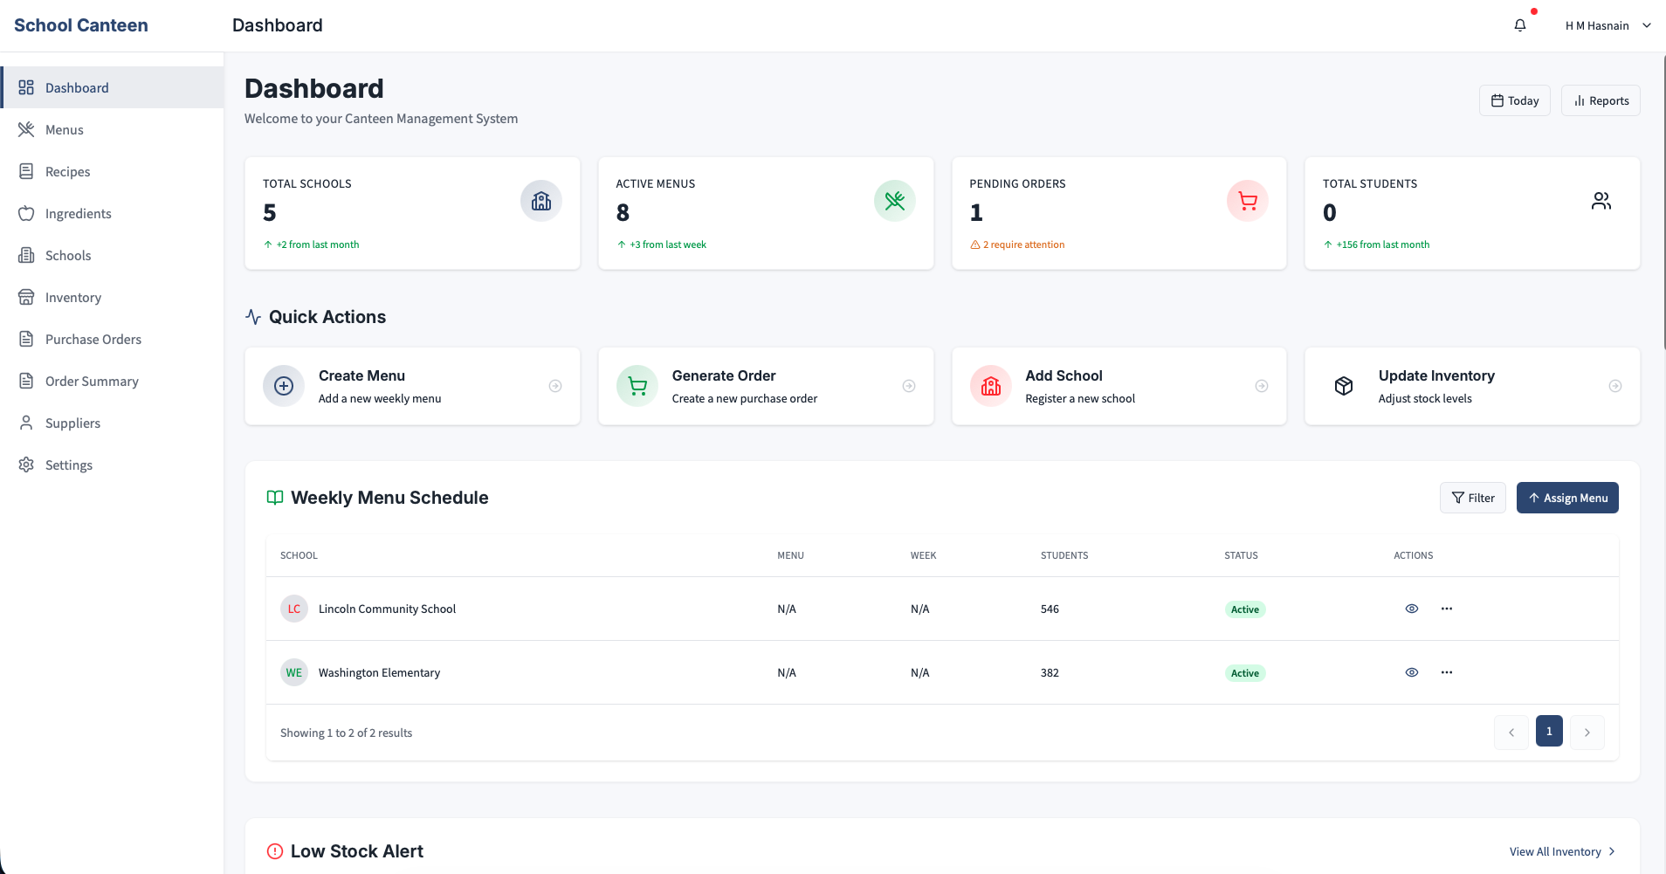The height and width of the screenshot is (874, 1666).
Task: Click the arrow on Add School card
Action: tap(1262, 386)
